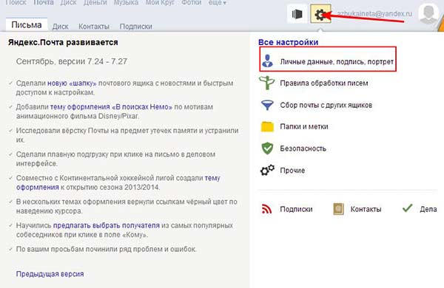This screenshot has height=288, width=444.
Task: Open the themes icon next to gear
Action: pyautogui.click(x=297, y=13)
